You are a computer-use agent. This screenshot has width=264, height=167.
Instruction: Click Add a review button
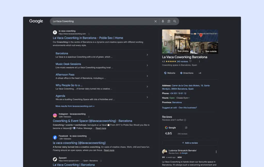pos(190,143)
